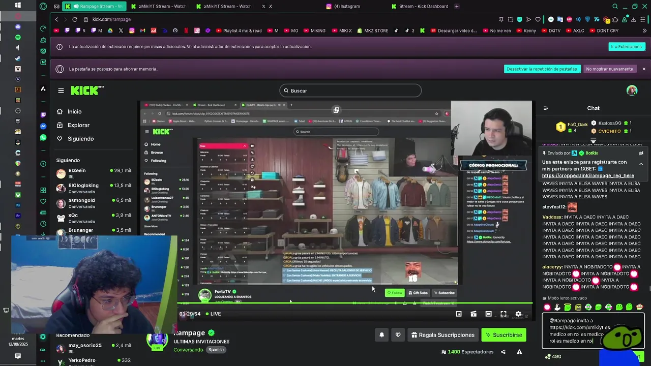Expand the chat leaderboard handle

click(593, 141)
